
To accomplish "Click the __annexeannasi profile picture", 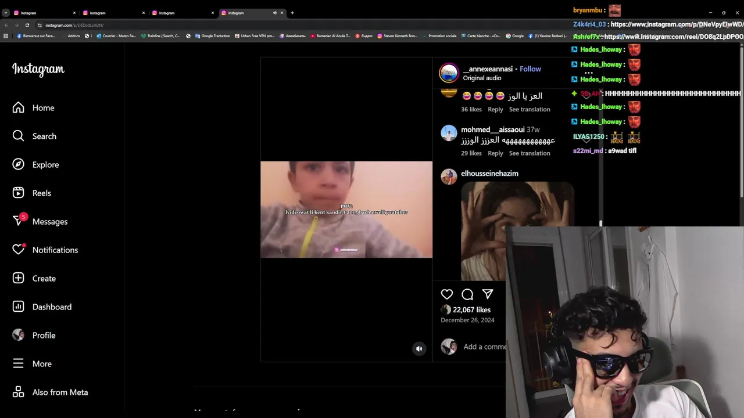I will (449, 73).
